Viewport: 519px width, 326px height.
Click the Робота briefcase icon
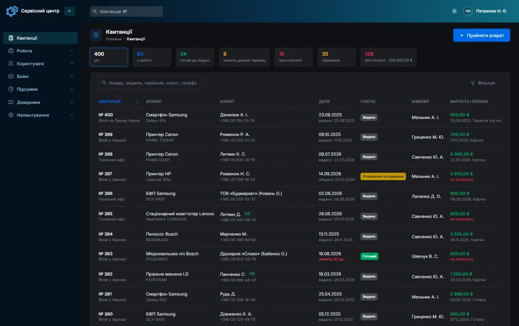click(x=11, y=51)
